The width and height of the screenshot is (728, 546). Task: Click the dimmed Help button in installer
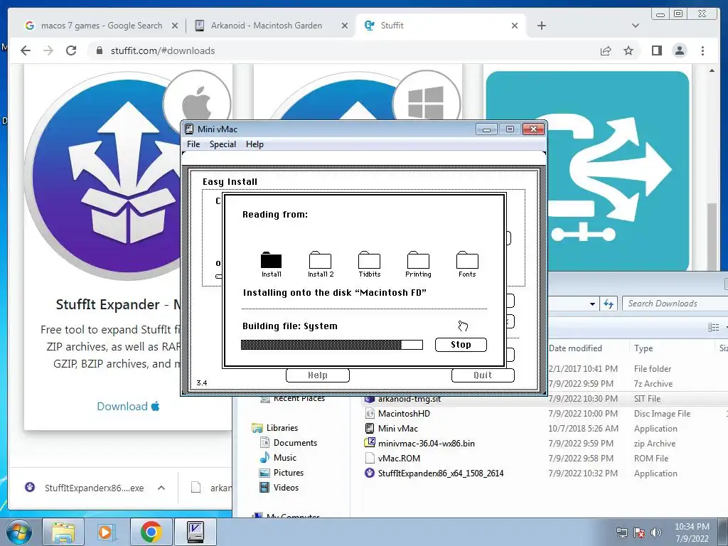(318, 375)
